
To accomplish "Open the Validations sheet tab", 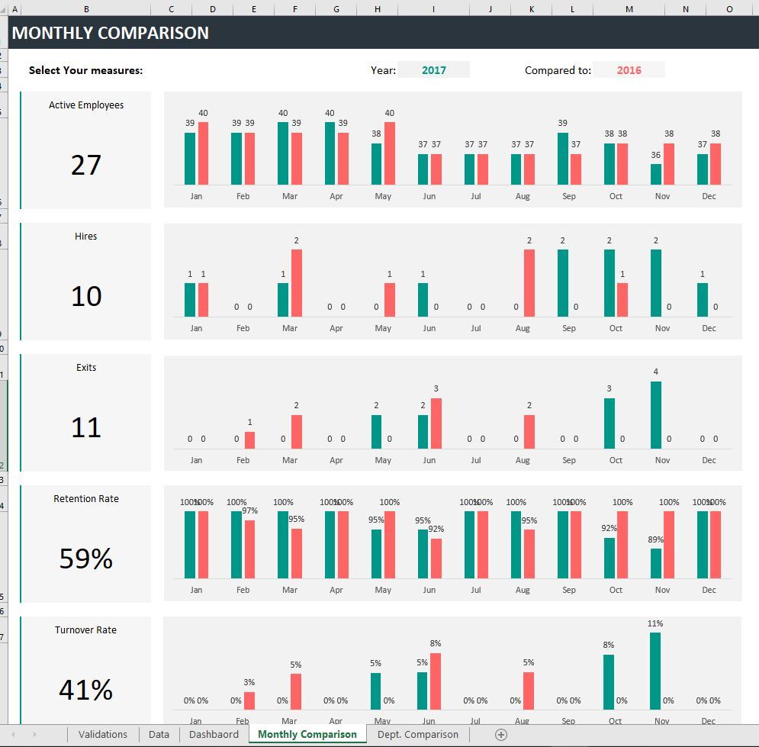I will tap(103, 735).
